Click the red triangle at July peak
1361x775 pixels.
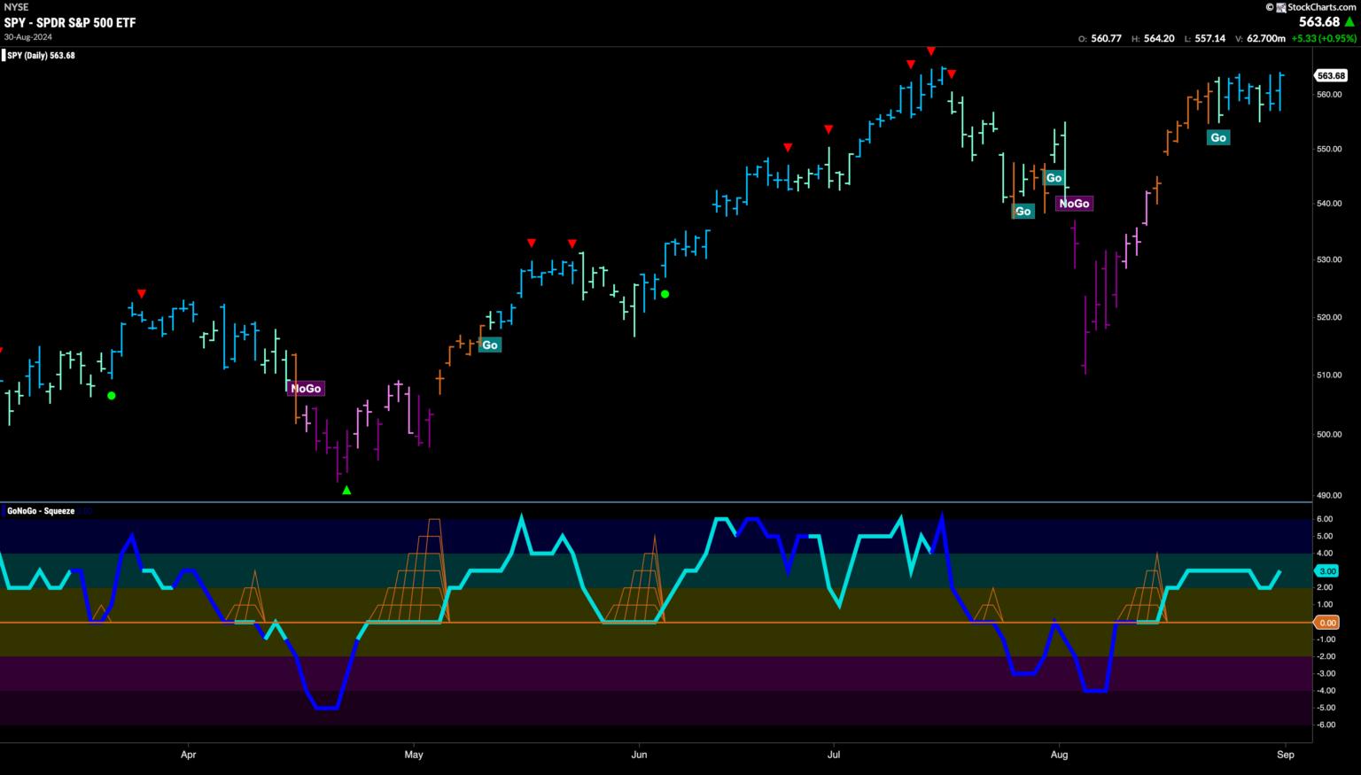coord(930,51)
